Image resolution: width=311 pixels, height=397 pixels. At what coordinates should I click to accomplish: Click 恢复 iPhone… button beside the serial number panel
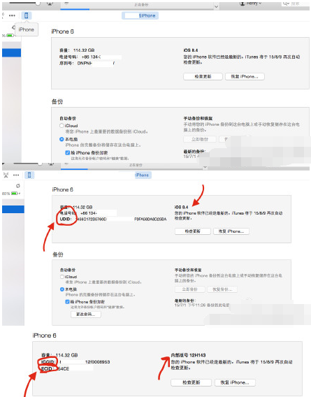(x=245, y=76)
